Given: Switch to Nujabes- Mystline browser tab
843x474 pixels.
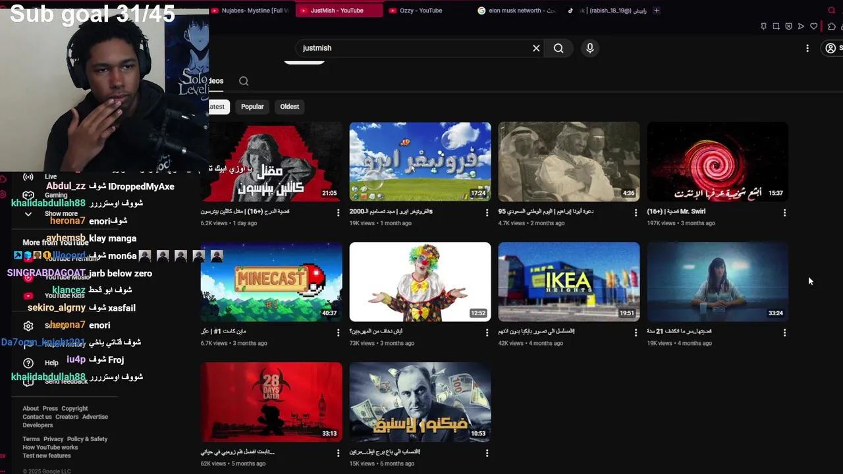Looking at the screenshot, I should 250,11.
